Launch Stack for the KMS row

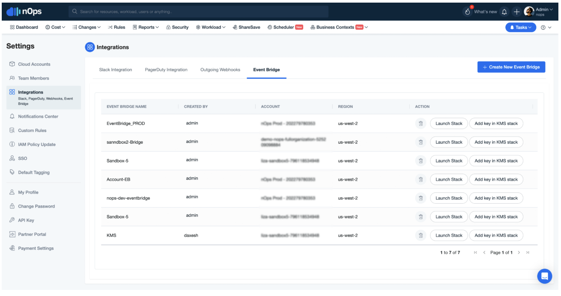click(449, 235)
